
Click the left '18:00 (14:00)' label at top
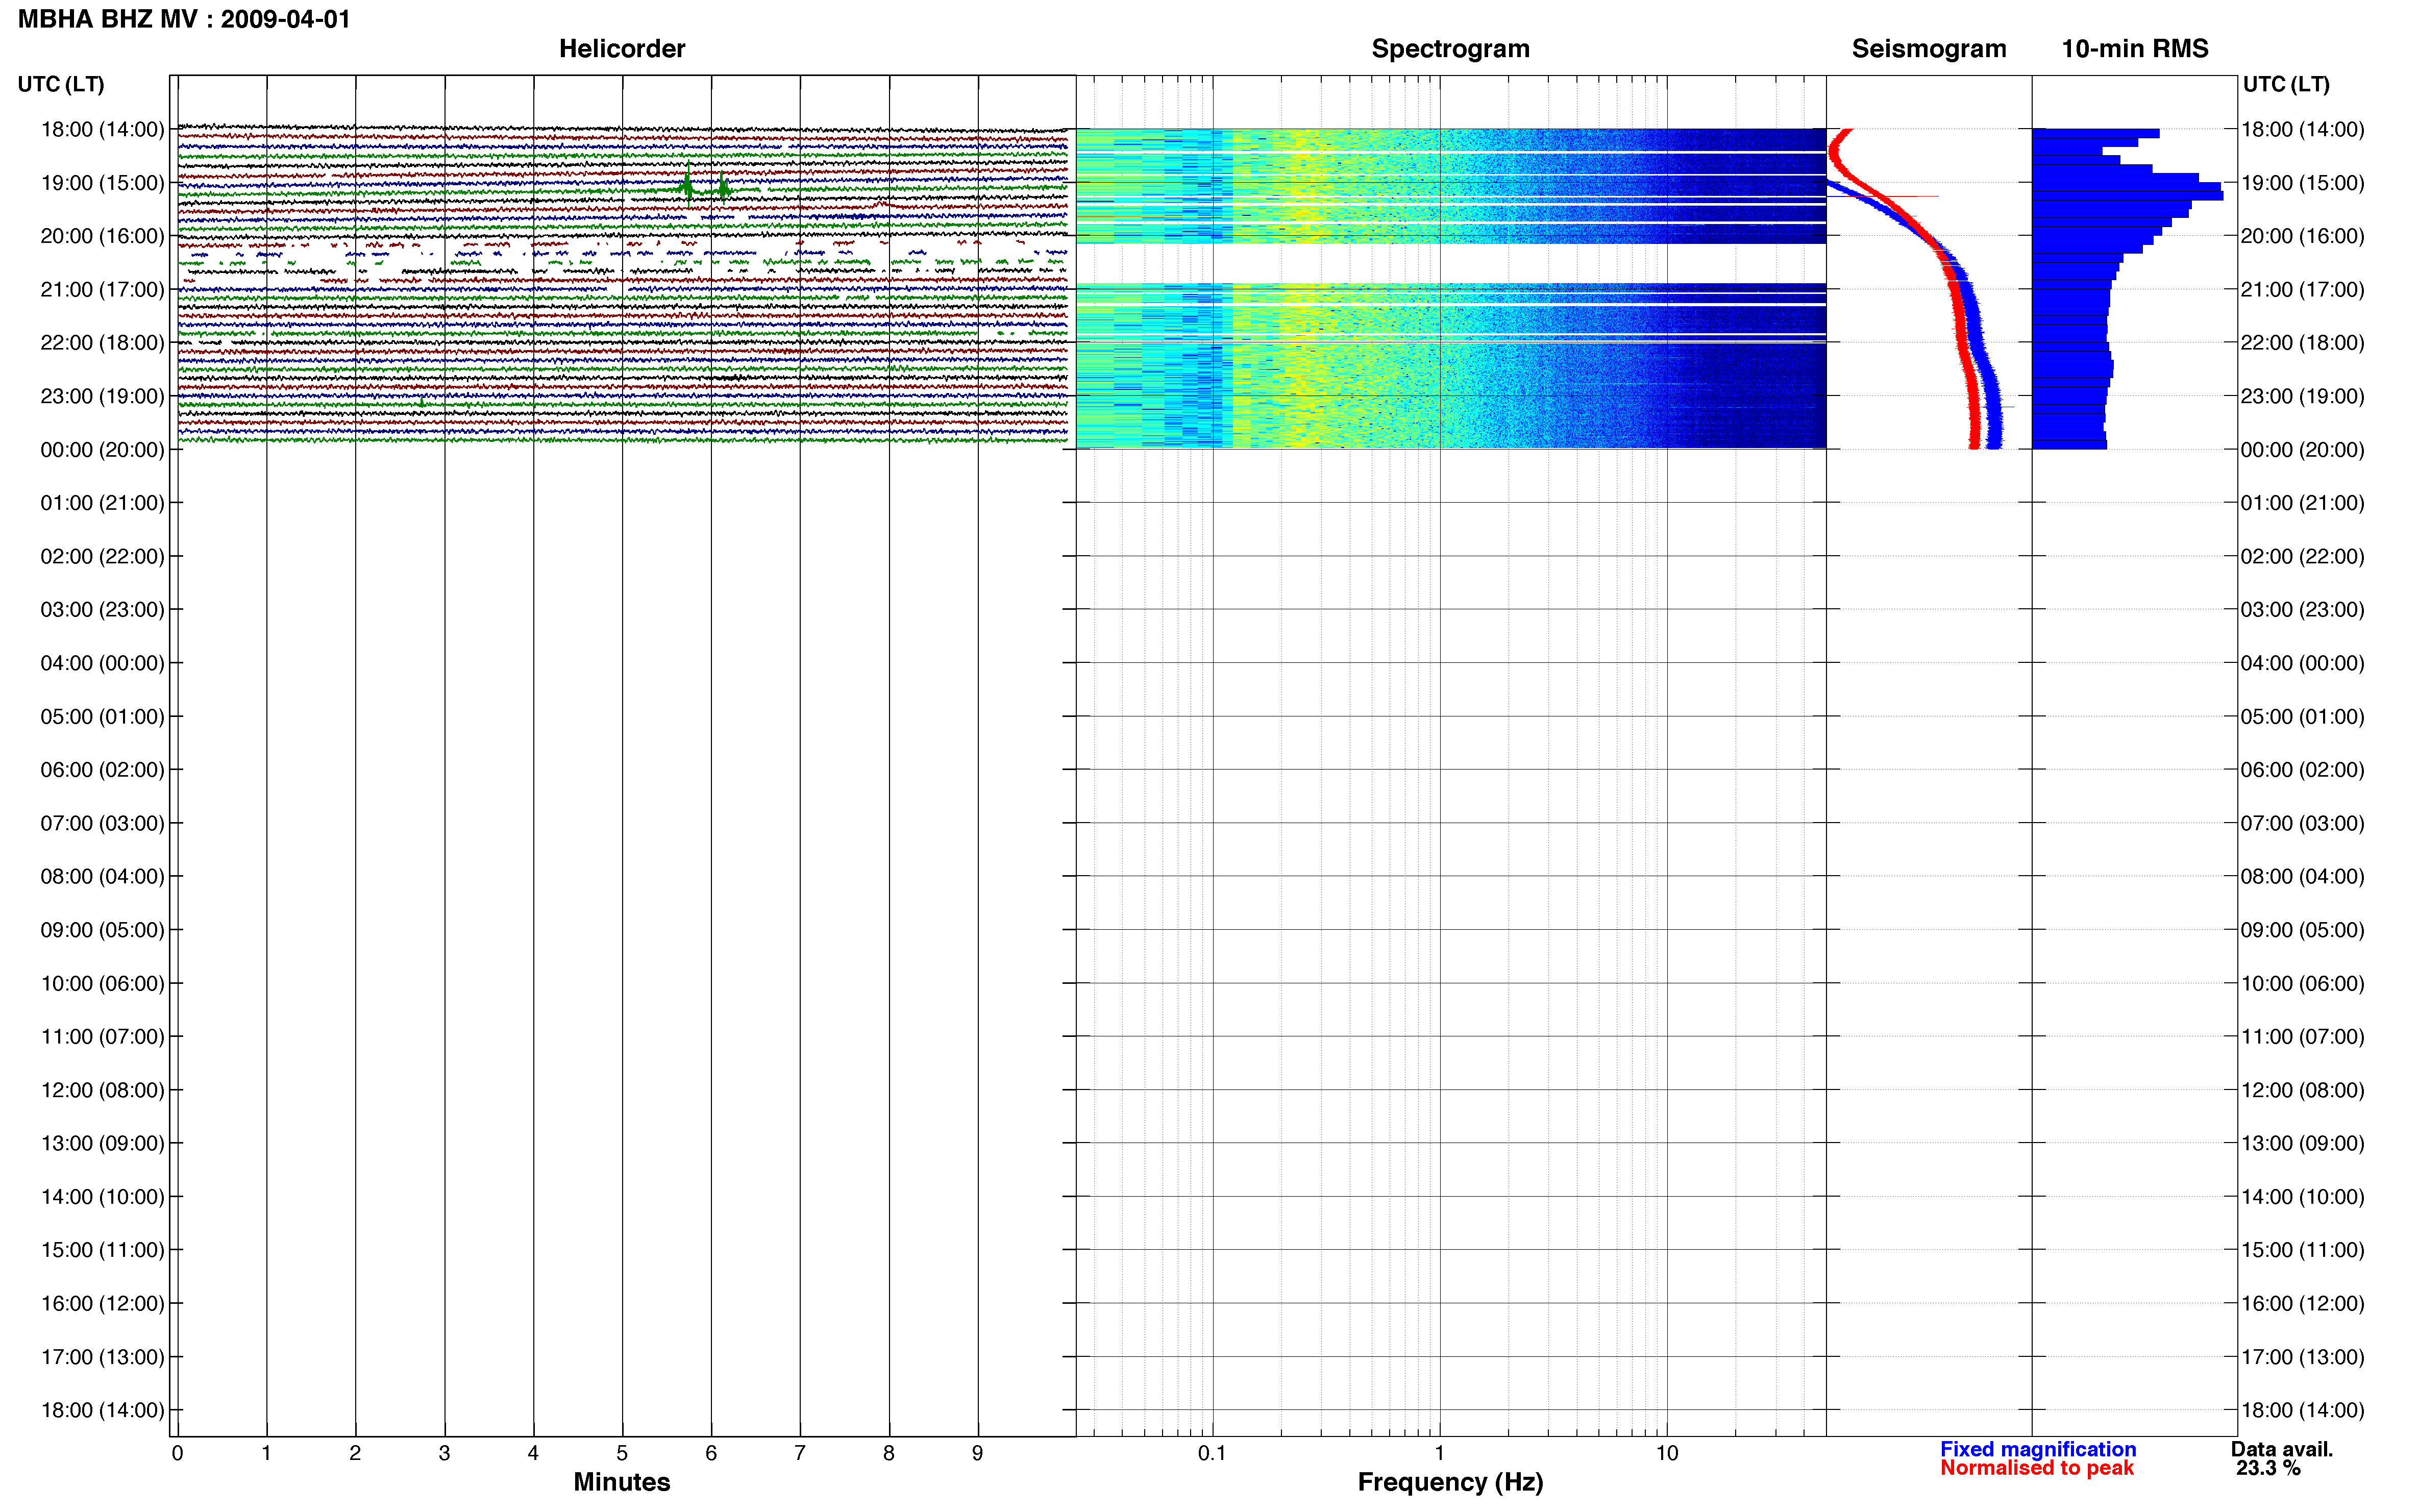point(102,129)
